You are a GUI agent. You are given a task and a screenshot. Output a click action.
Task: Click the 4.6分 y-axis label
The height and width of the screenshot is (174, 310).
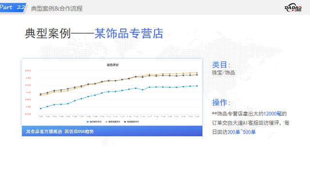click(29, 78)
